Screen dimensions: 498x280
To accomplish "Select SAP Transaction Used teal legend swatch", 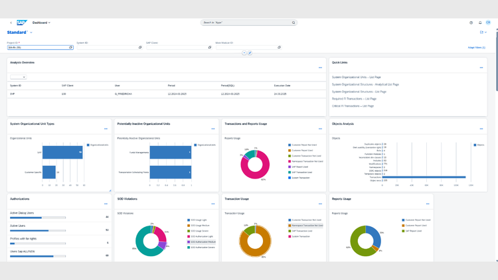I will click(290, 173).
